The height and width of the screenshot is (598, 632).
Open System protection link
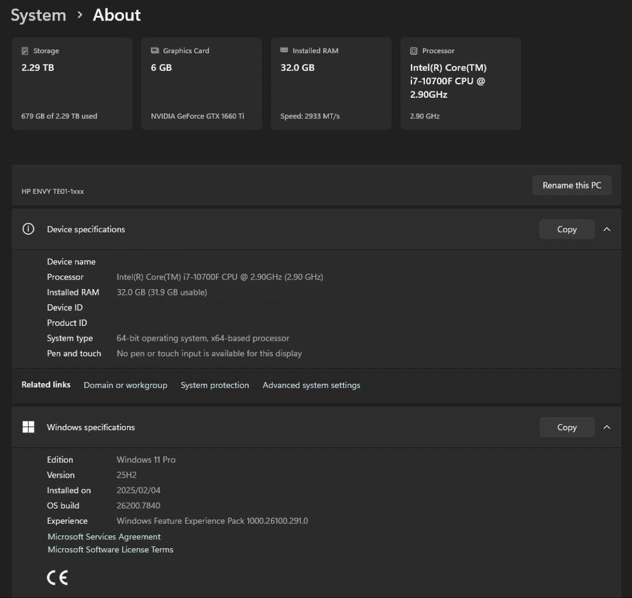coord(215,385)
